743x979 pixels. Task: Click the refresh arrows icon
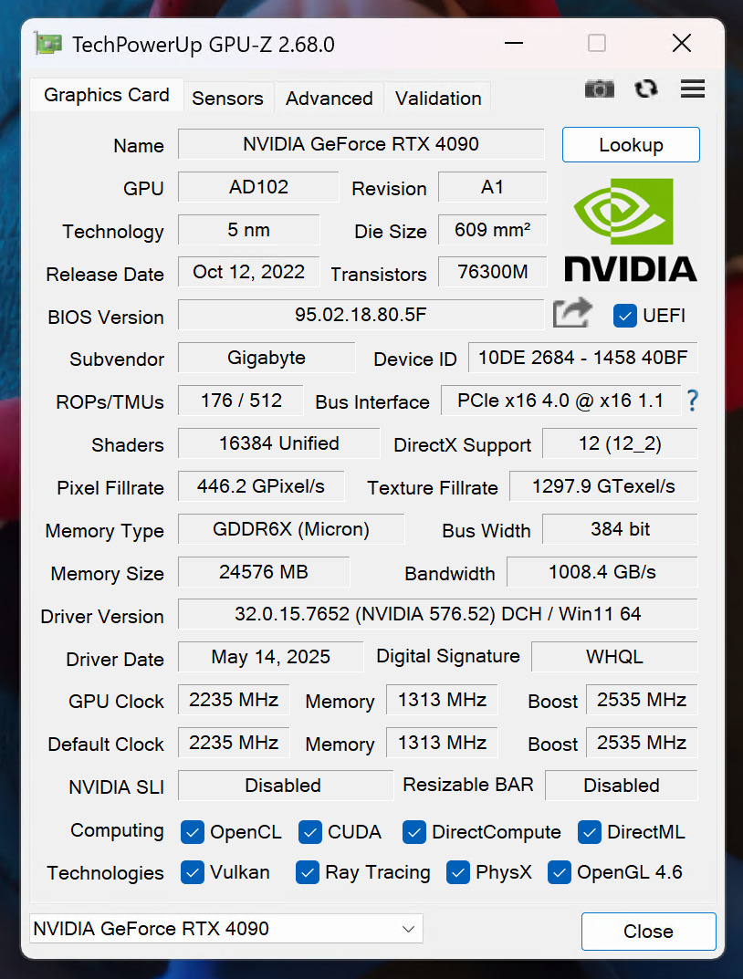coord(646,89)
